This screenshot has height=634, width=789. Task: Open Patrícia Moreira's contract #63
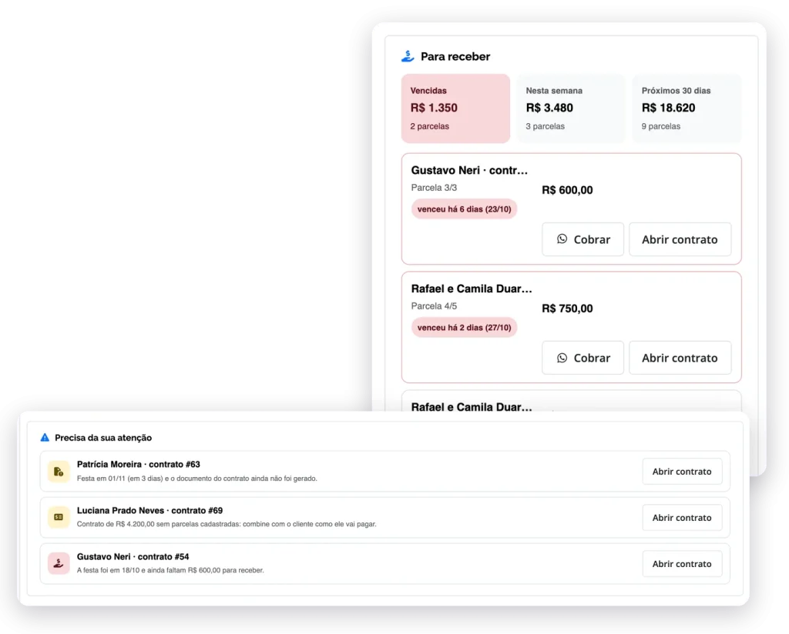tap(682, 472)
